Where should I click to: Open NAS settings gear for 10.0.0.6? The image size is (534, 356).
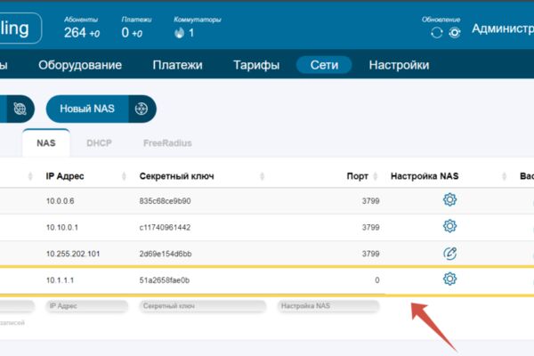(449, 200)
